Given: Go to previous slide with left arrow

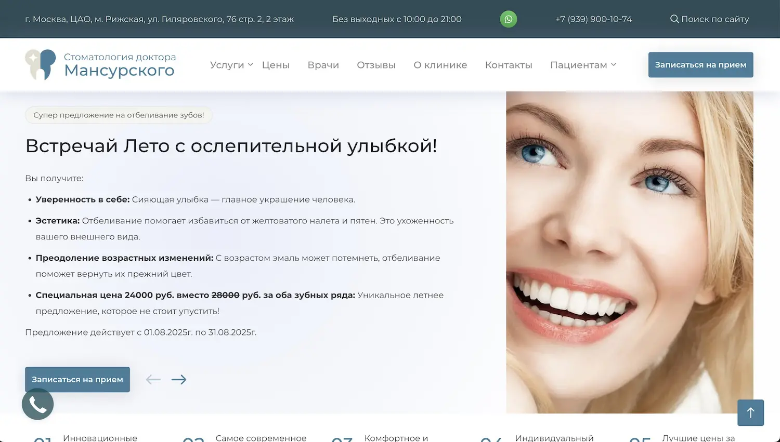Looking at the screenshot, I should tap(153, 380).
